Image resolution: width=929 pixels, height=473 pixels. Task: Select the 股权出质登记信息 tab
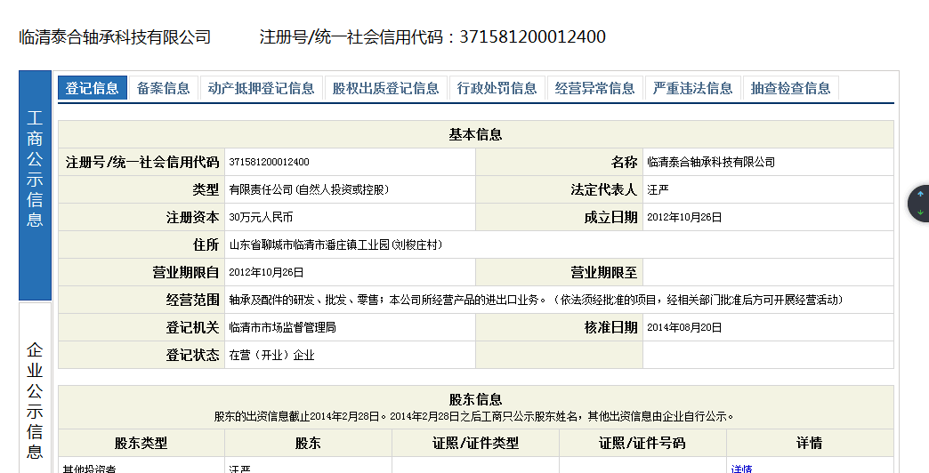click(x=385, y=88)
